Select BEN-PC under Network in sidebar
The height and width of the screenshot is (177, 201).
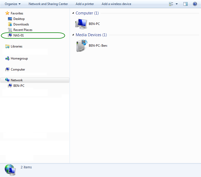tap(19, 86)
